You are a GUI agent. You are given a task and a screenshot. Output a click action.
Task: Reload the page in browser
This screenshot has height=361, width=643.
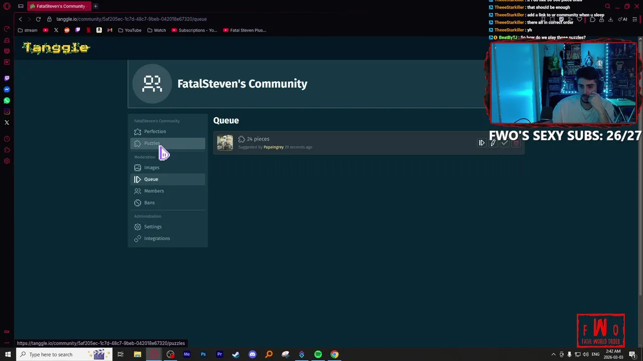(x=38, y=19)
